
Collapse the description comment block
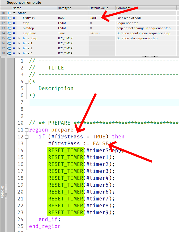point(27,82)
